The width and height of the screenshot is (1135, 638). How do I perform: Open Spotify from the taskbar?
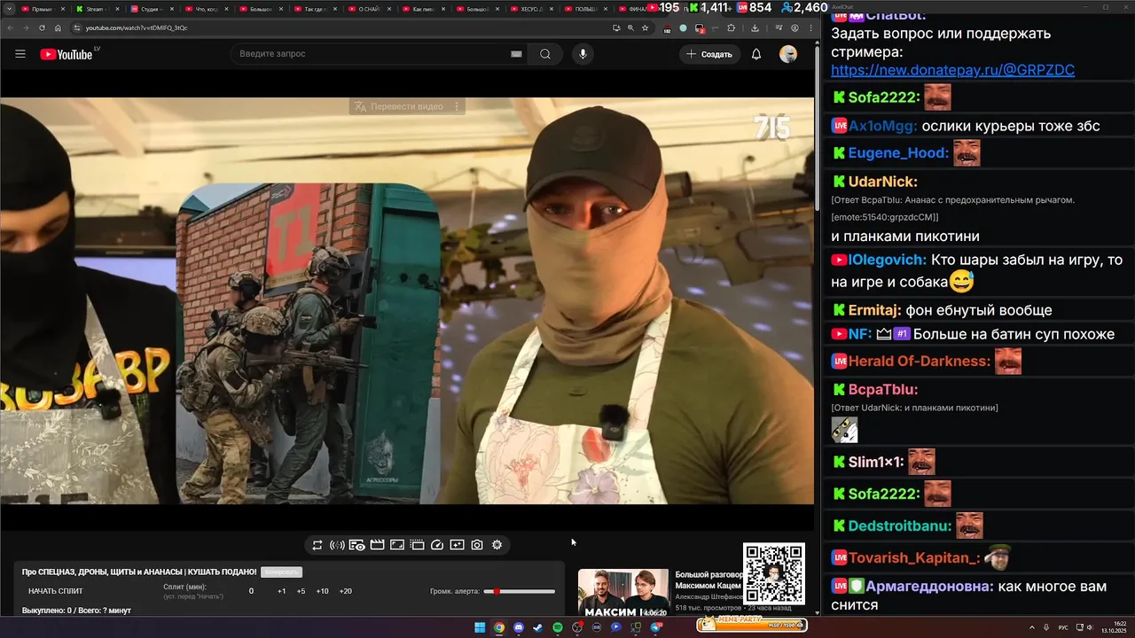558,627
